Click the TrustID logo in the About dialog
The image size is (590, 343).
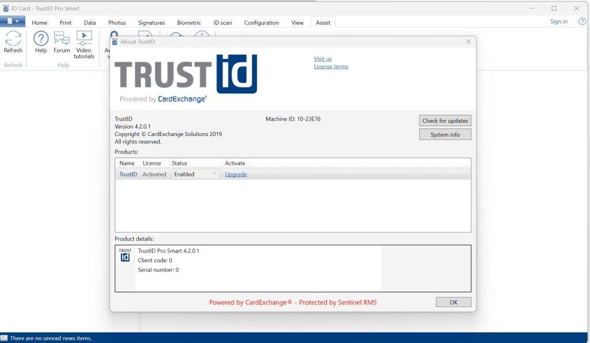(186, 78)
